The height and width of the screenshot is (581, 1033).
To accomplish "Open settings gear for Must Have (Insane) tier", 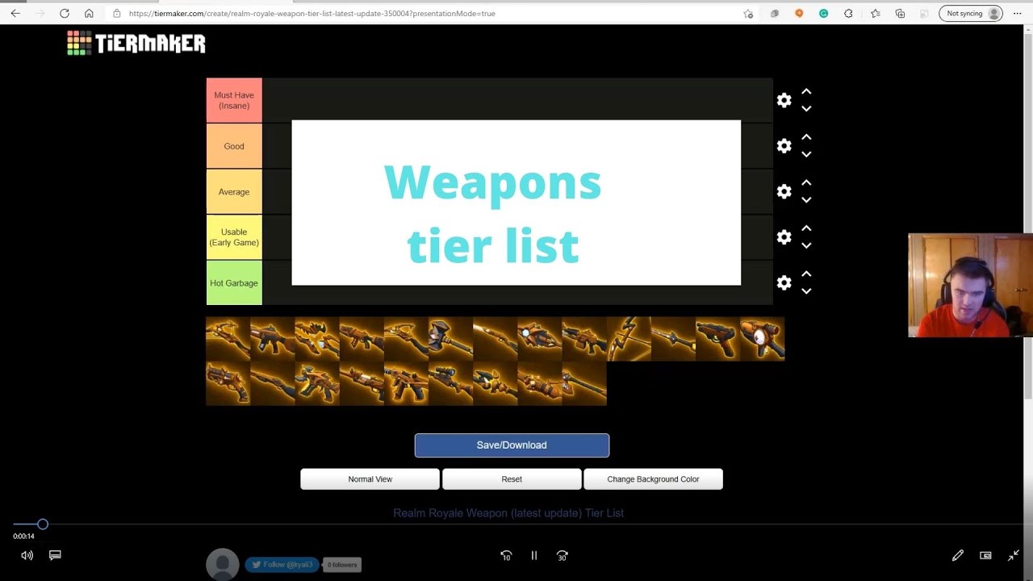I will click(x=784, y=100).
